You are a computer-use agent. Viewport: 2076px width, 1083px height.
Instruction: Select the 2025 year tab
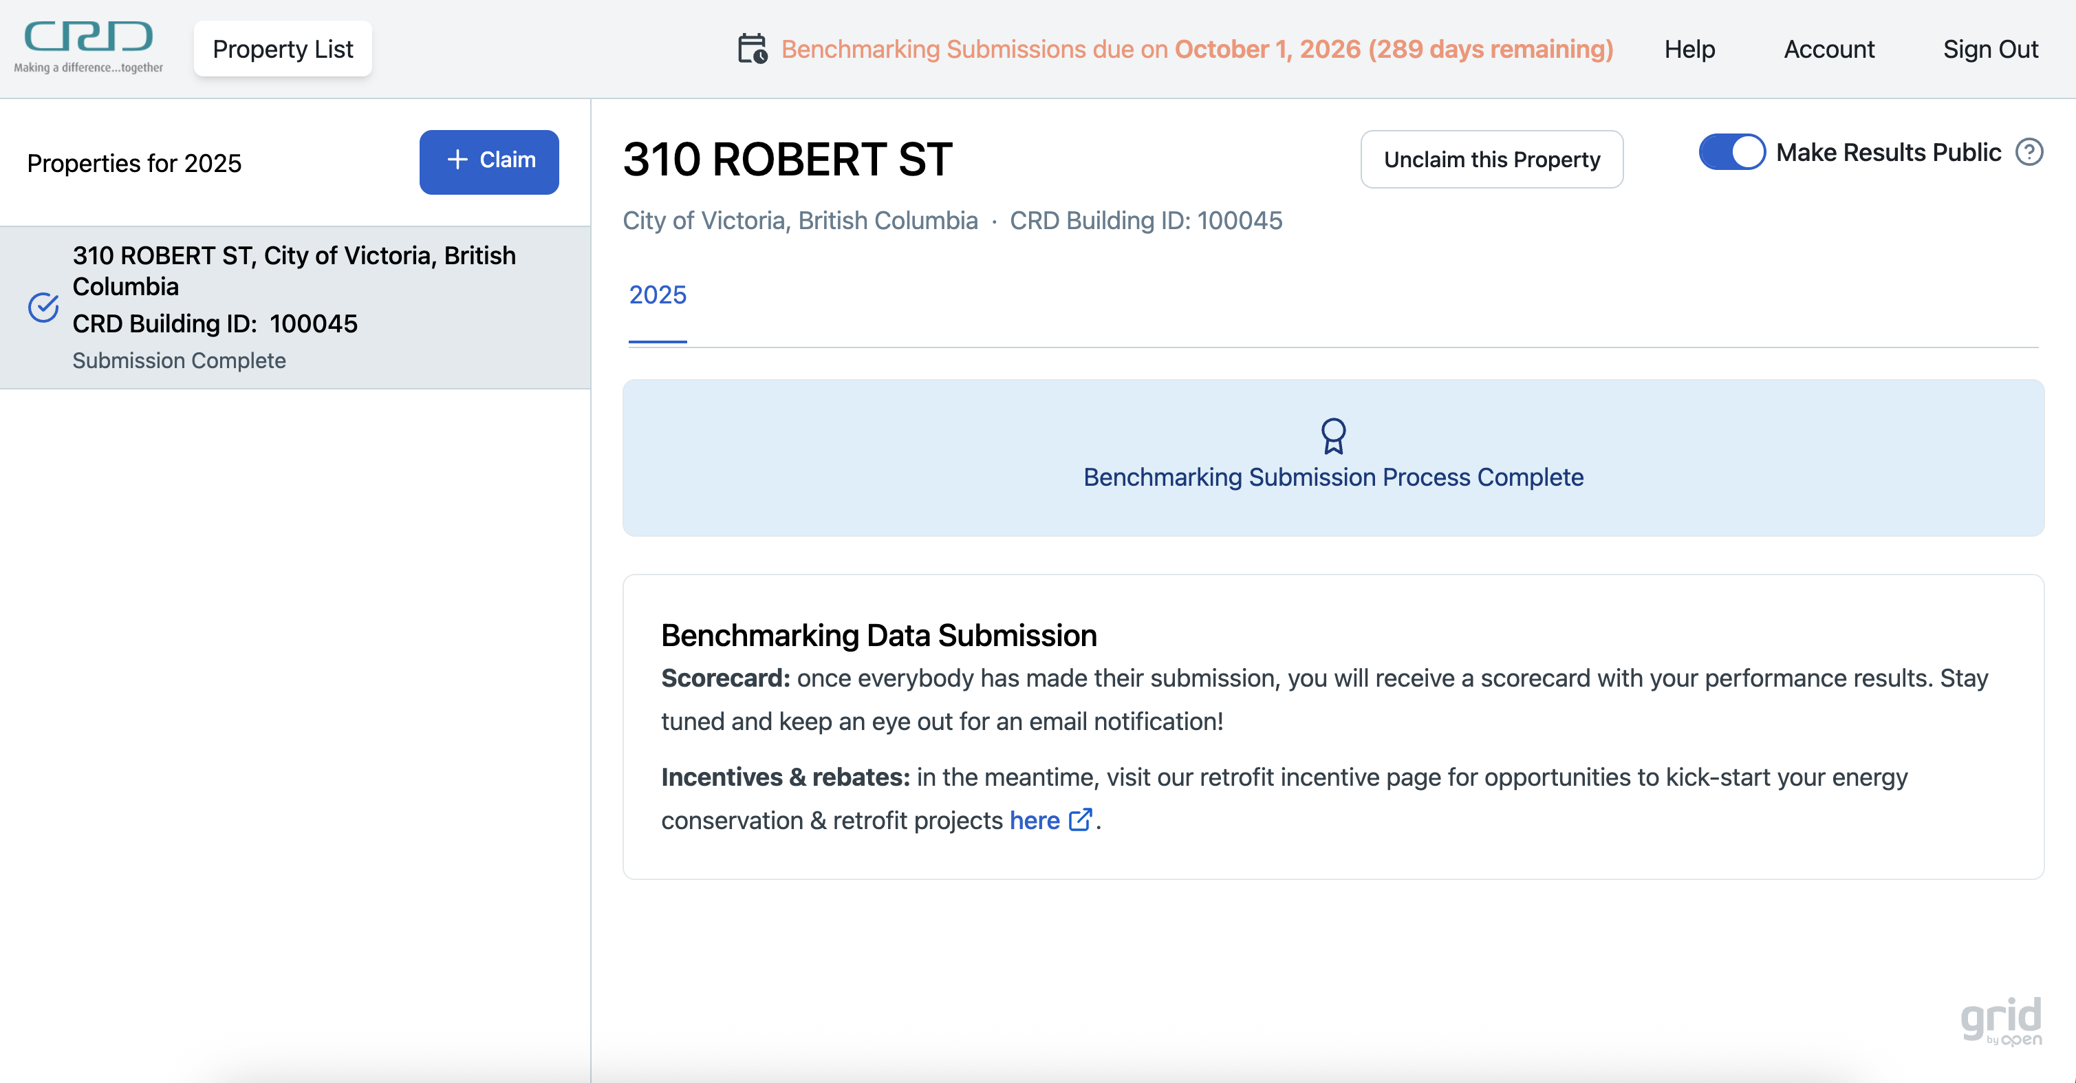pyautogui.click(x=658, y=295)
